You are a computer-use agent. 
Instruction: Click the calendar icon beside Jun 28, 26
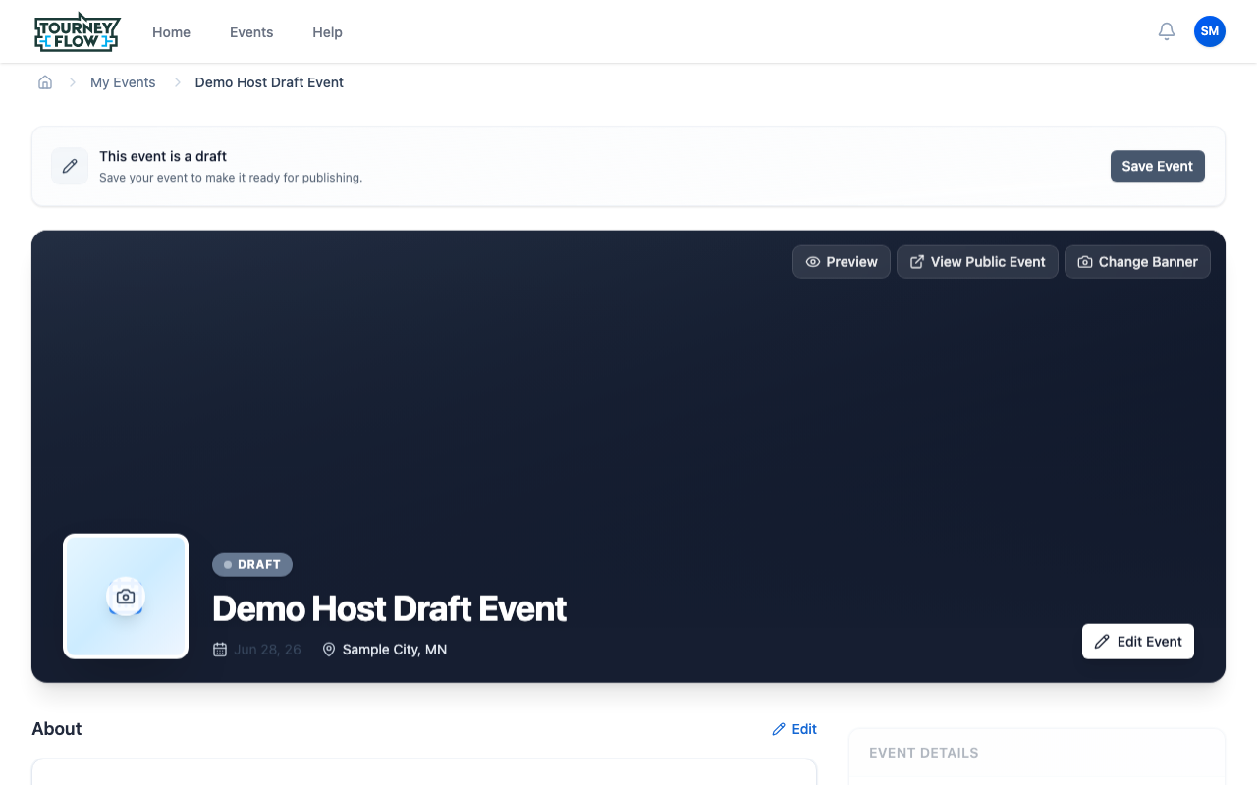(x=220, y=650)
